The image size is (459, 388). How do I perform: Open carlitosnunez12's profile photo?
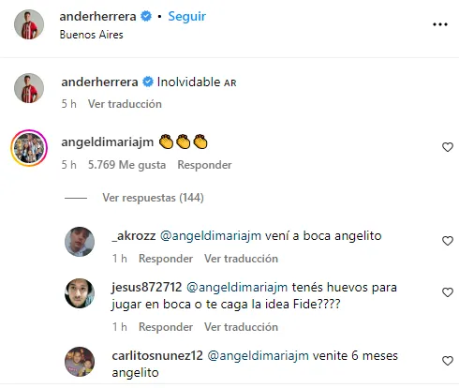pyautogui.click(x=80, y=362)
